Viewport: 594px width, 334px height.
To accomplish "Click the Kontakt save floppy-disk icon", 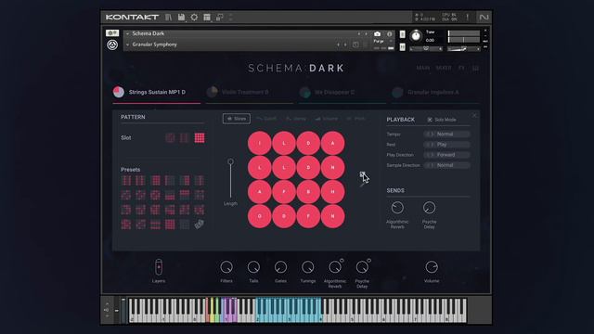I will point(182,17).
